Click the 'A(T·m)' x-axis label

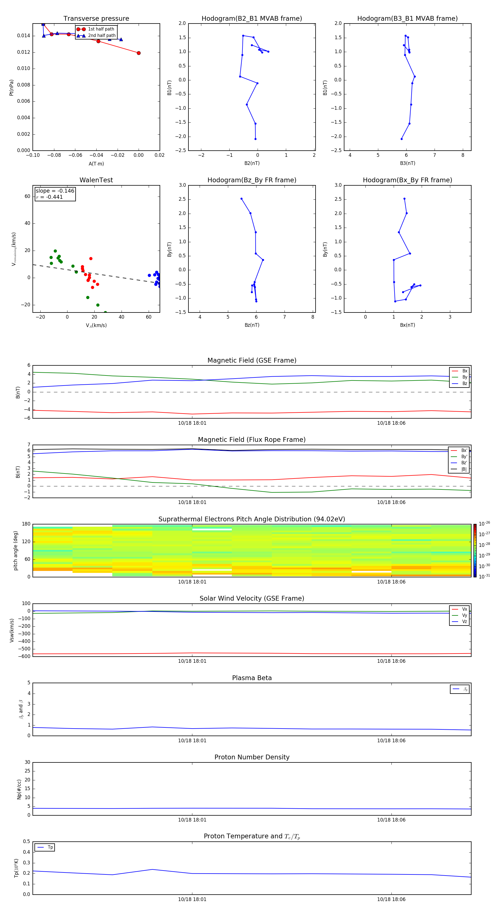96,164
